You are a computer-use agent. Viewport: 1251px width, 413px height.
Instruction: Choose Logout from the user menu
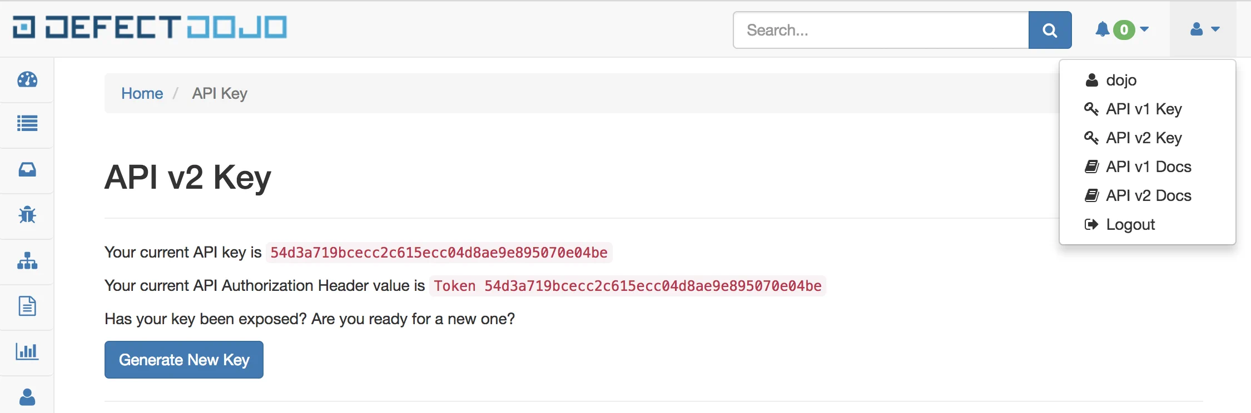(x=1130, y=224)
